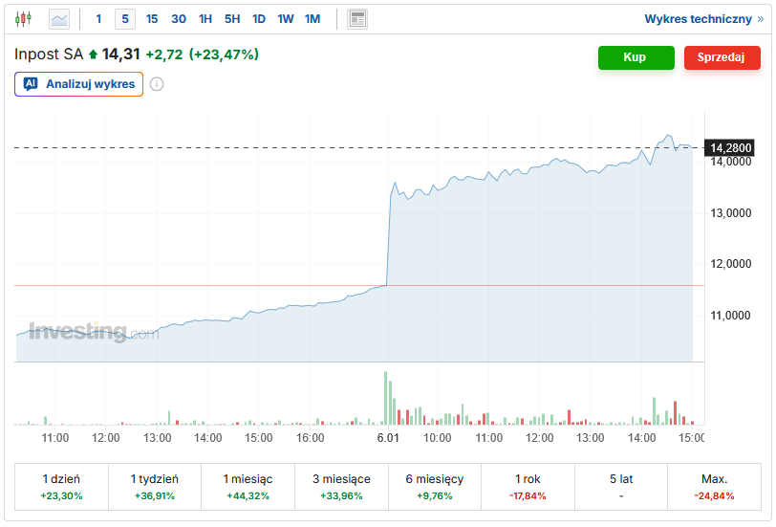The height and width of the screenshot is (527, 776).
Task: Click the 14,2800 current price label
Action: [x=731, y=147]
